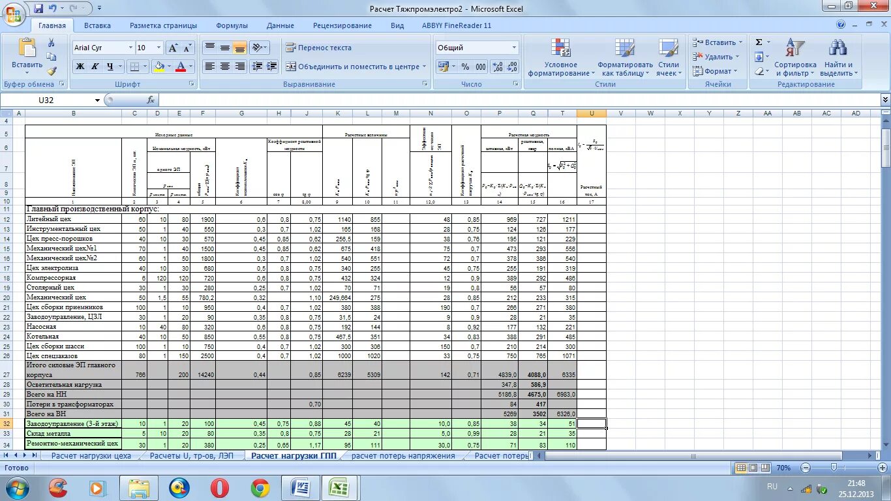Viewport: 891px width, 501px height.
Task: Apply the red font color A
Action: [x=181, y=67]
